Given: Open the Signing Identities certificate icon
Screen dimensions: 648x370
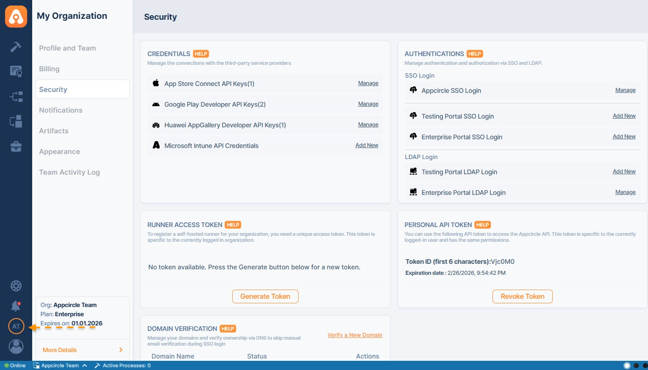Looking at the screenshot, I should (x=16, y=71).
